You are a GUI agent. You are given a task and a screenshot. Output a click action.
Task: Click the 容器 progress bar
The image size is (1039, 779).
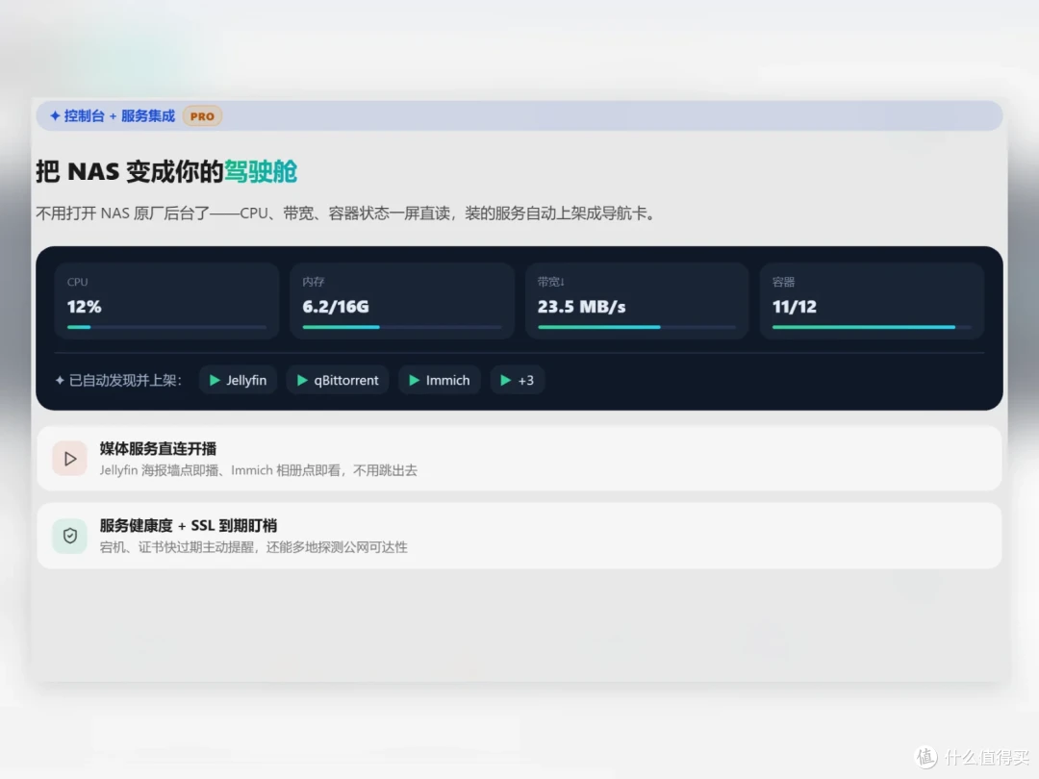872,327
